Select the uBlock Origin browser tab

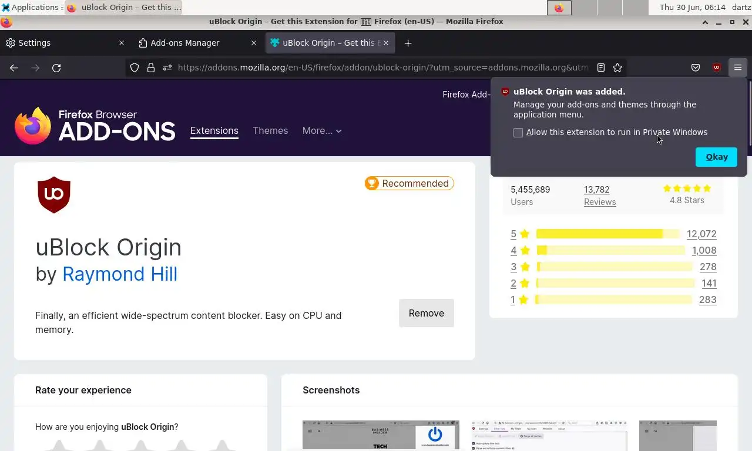coord(330,43)
